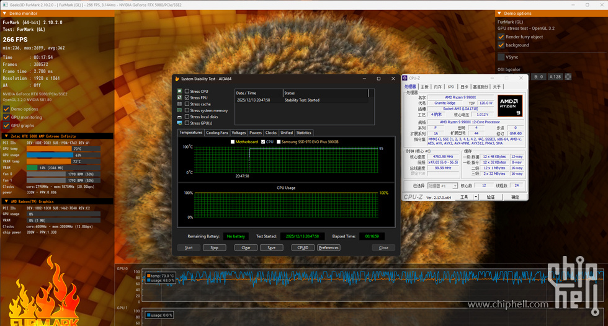Click the Preferences button

(328, 247)
